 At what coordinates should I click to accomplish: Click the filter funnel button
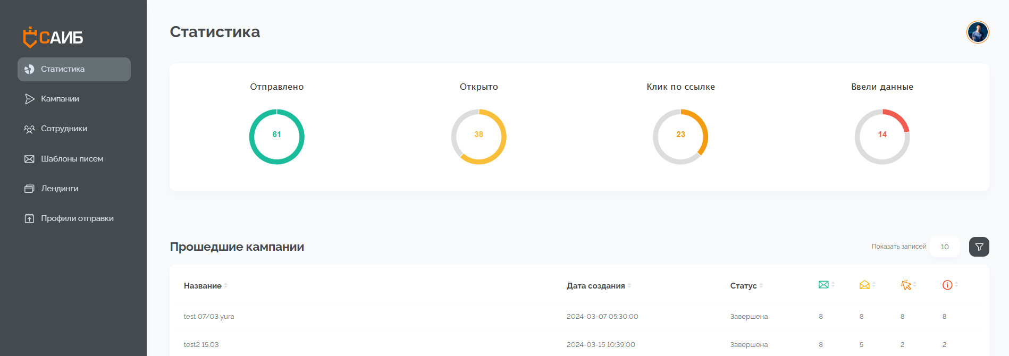[979, 247]
